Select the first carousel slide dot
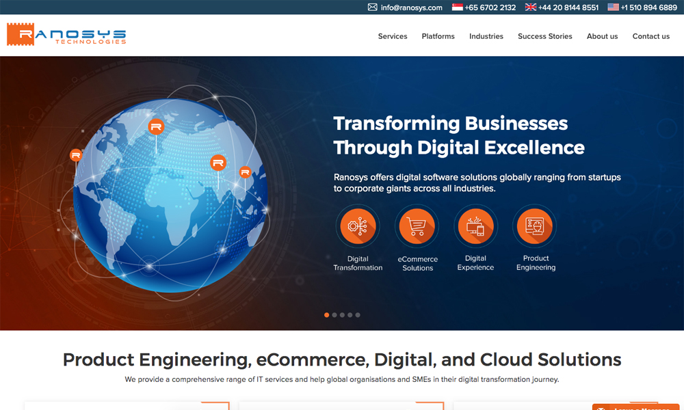Viewport: 684px width, 410px height. [x=326, y=315]
